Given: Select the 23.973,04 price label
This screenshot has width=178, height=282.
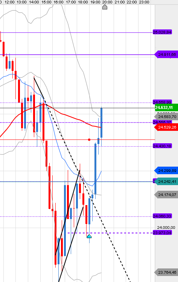Looking at the screenshot, I should click(162, 233).
